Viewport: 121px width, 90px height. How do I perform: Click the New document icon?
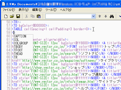coord(6,16)
